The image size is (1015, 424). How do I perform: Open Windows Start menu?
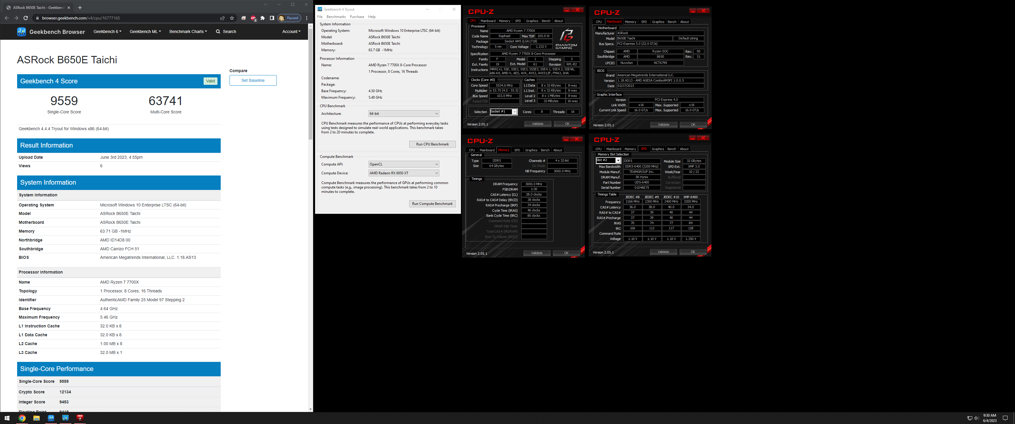click(7, 418)
